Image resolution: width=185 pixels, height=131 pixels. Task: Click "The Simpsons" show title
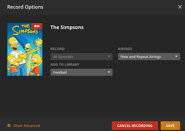[67, 27]
